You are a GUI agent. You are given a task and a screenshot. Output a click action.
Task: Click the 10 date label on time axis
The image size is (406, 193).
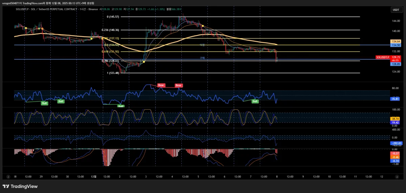click(x=329, y=176)
